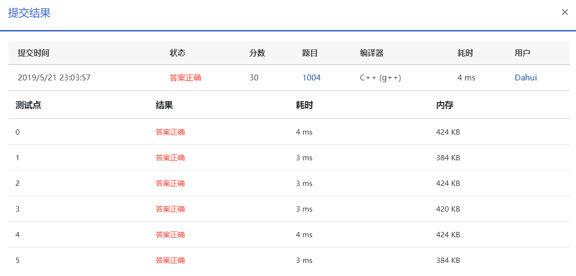Select the submission time 2019/5/21 23:03:57
576x276 pixels.
[x=54, y=77]
